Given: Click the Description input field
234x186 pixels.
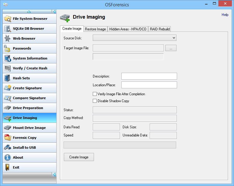Looking at the screenshot, I should click(x=149, y=76).
